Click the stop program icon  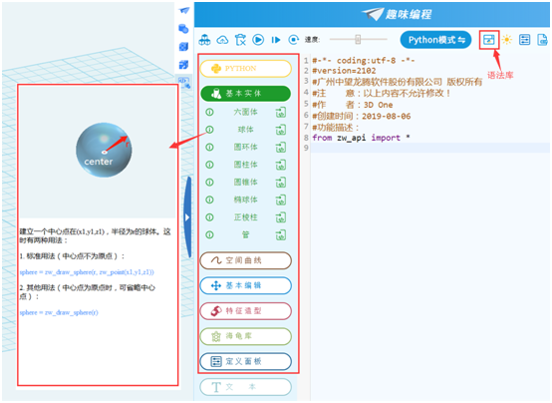(x=293, y=40)
